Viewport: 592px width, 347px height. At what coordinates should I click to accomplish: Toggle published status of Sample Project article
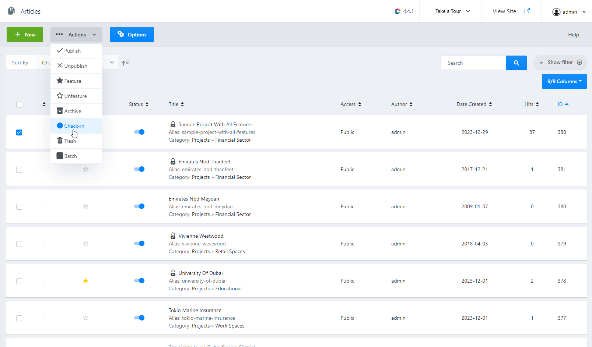coord(139,132)
